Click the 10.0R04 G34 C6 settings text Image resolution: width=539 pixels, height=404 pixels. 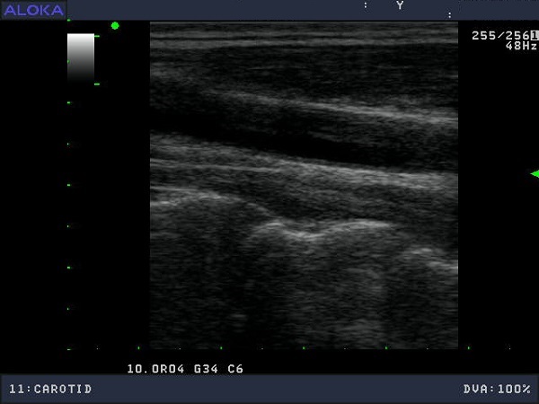point(185,368)
